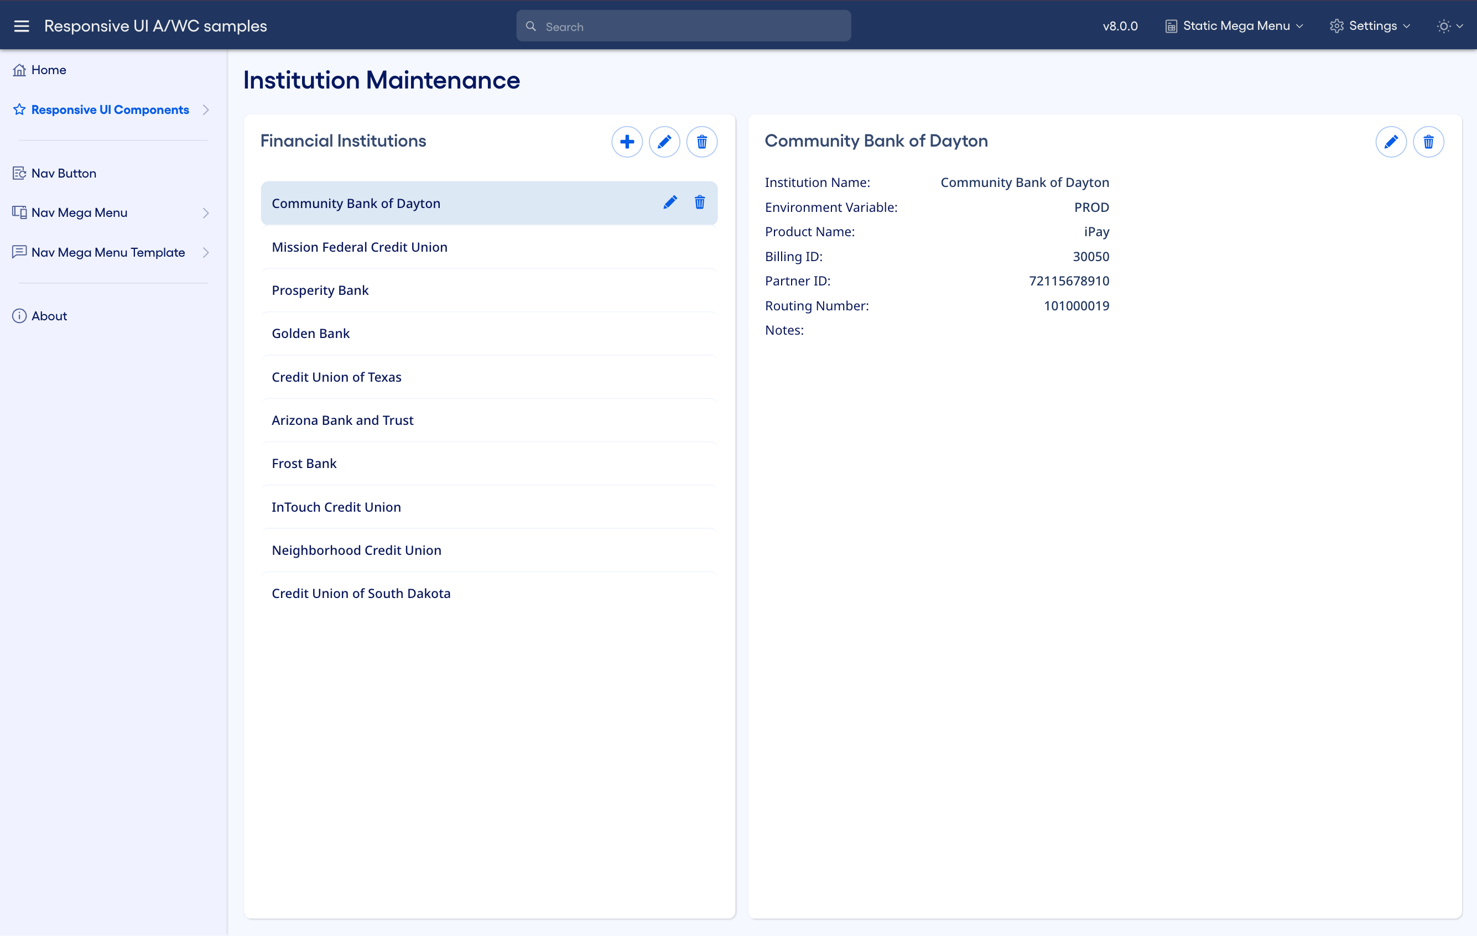Click the Financial Institutions header trash icon

701,142
